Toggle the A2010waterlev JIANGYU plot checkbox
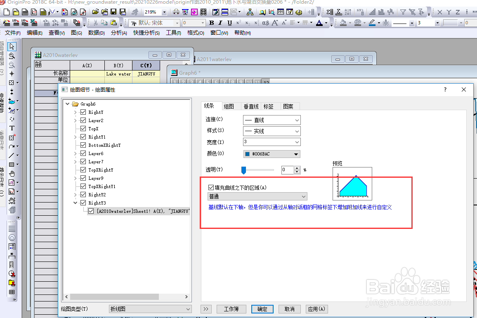The image size is (477, 318). click(x=91, y=211)
